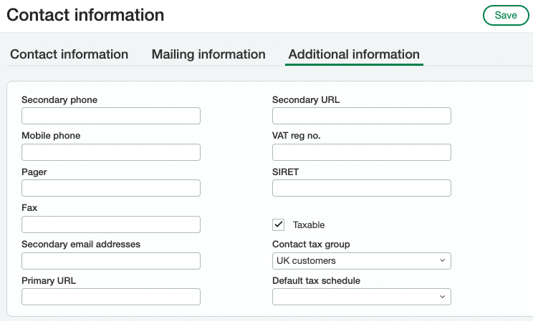Focus the Secondary email addresses field

pyautogui.click(x=111, y=261)
